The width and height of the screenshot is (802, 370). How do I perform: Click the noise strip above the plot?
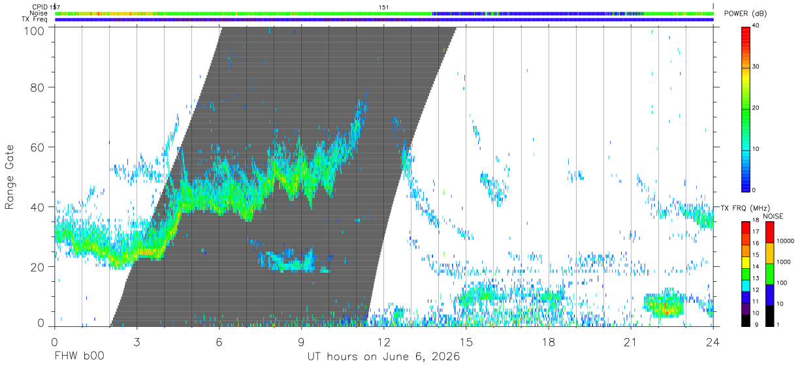384,13
